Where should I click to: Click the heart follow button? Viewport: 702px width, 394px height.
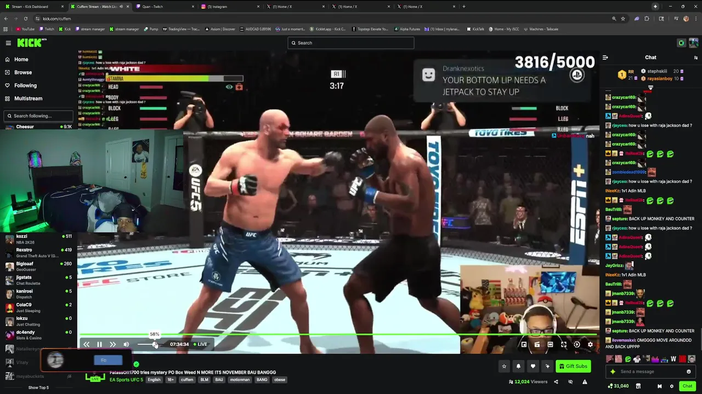(533, 366)
